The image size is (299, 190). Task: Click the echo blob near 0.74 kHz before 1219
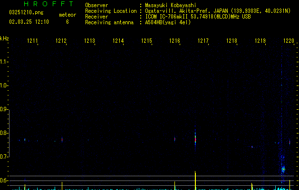[252, 147]
